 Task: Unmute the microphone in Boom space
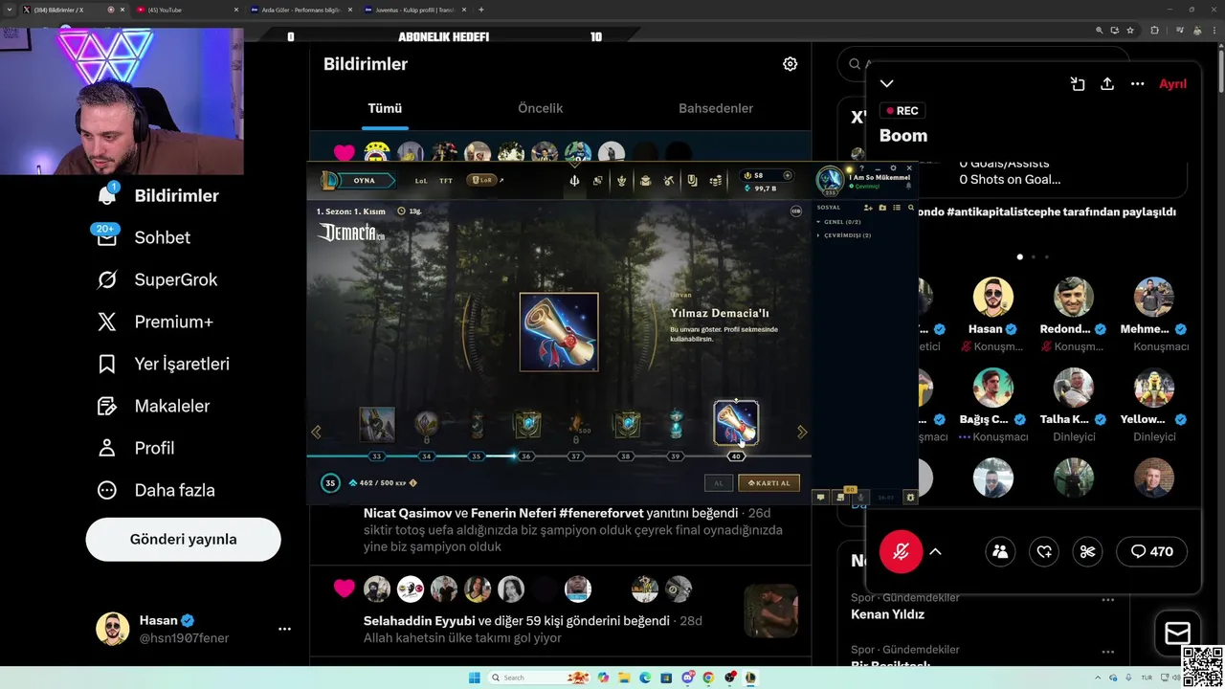(x=901, y=551)
